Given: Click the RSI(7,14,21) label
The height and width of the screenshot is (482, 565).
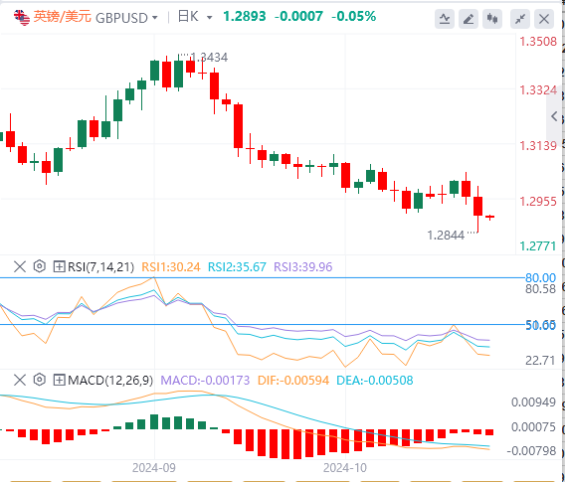Looking at the screenshot, I should [100, 267].
